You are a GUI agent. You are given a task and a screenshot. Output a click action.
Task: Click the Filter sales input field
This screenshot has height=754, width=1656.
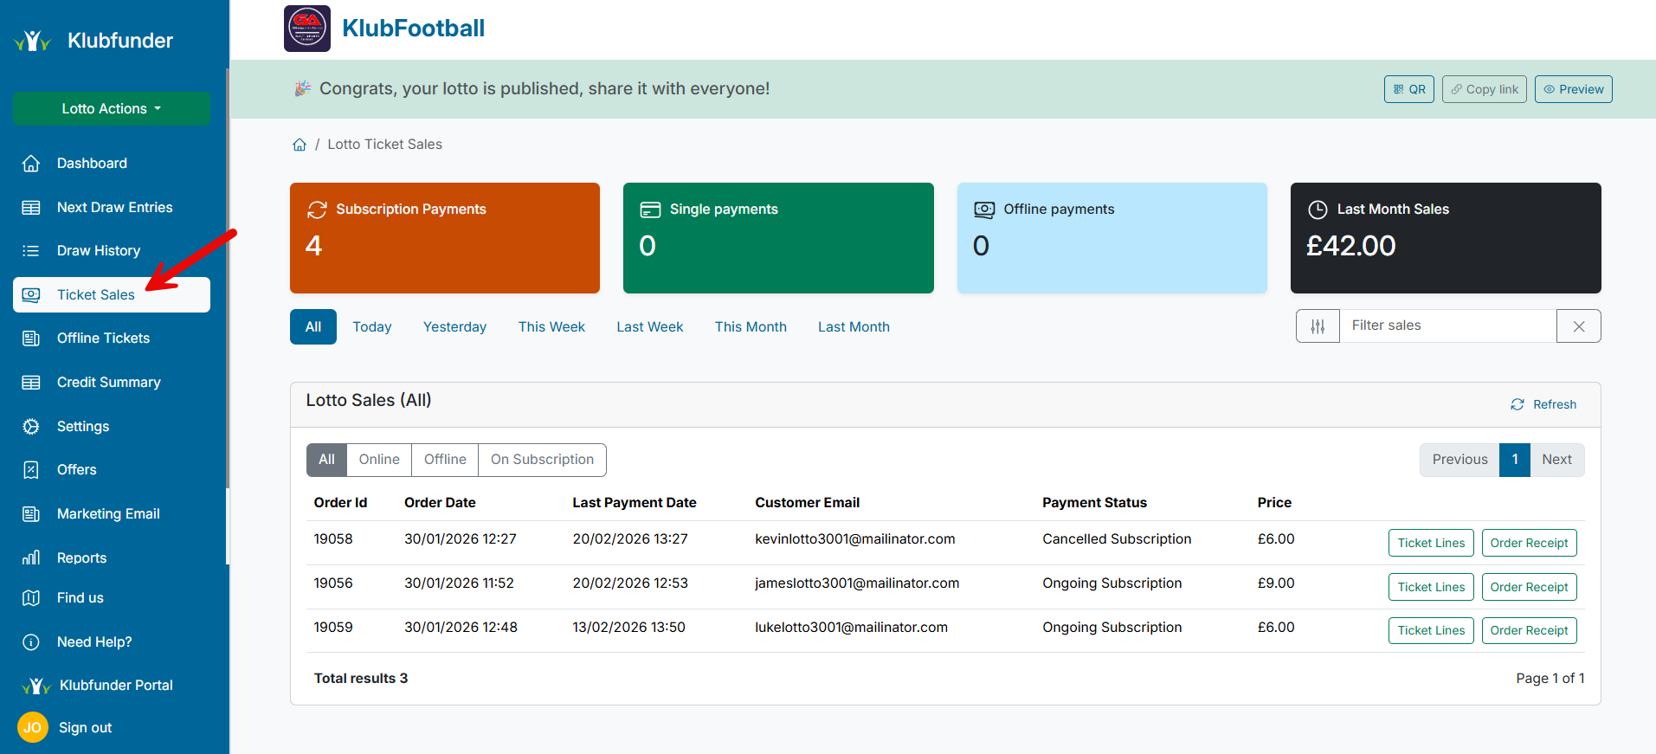click(1447, 326)
